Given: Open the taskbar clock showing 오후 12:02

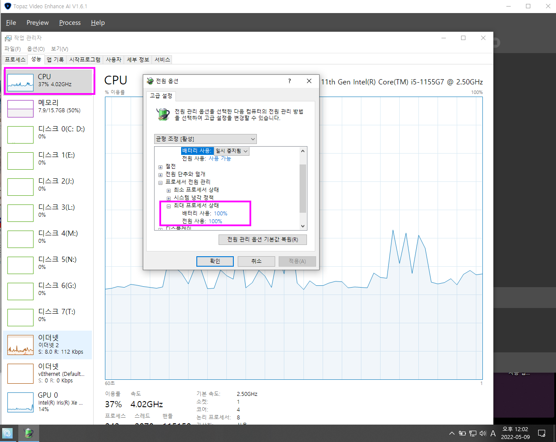Looking at the screenshot, I should (x=516, y=433).
